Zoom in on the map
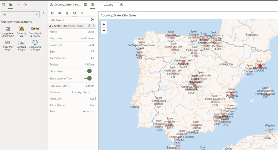Screen dimensions: 278x150 pos(104,24)
